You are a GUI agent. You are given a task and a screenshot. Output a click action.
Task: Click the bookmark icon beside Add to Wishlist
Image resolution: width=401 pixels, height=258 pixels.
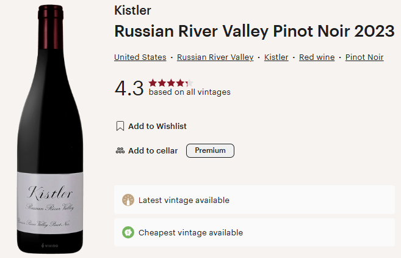(120, 127)
